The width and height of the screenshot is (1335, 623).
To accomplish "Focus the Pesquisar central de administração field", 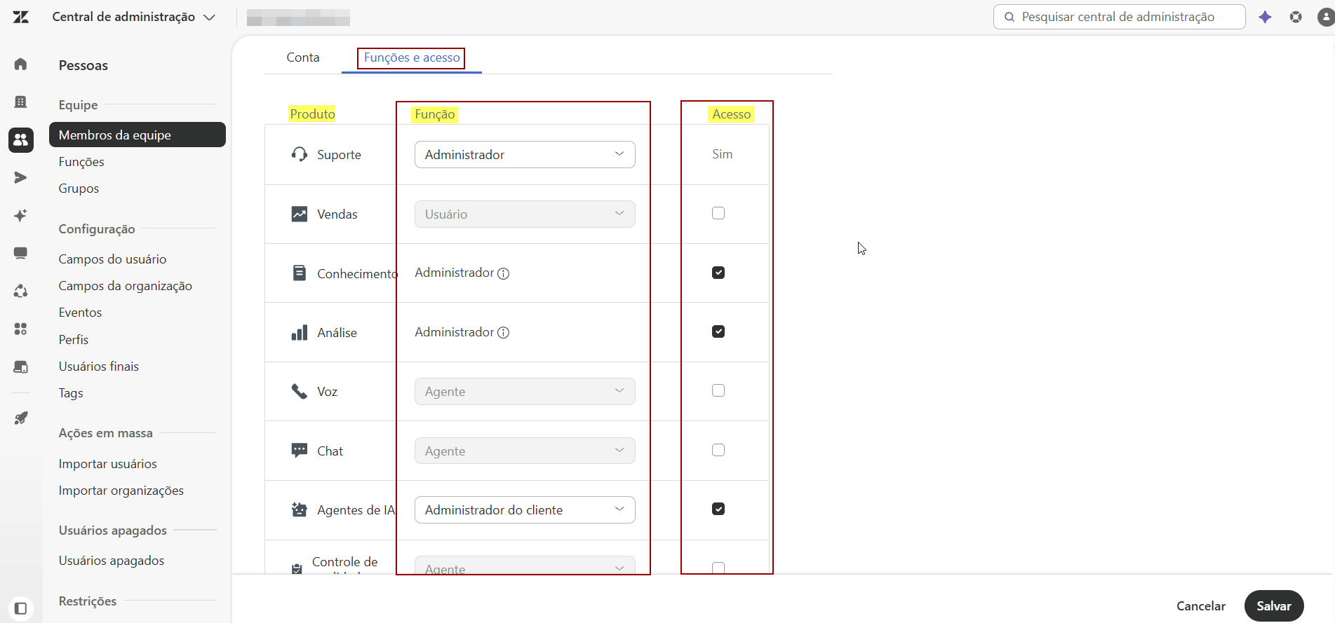I will tap(1119, 17).
